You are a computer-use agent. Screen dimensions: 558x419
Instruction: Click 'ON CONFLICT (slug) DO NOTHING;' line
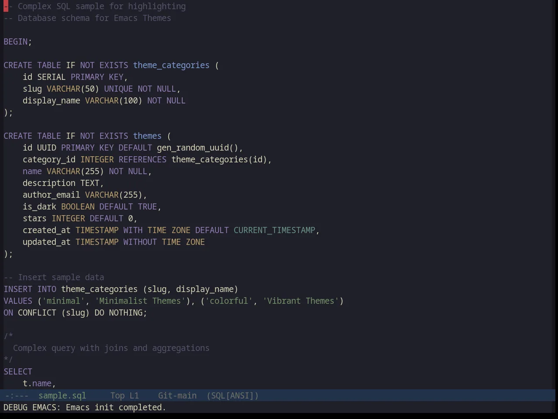coord(75,313)
